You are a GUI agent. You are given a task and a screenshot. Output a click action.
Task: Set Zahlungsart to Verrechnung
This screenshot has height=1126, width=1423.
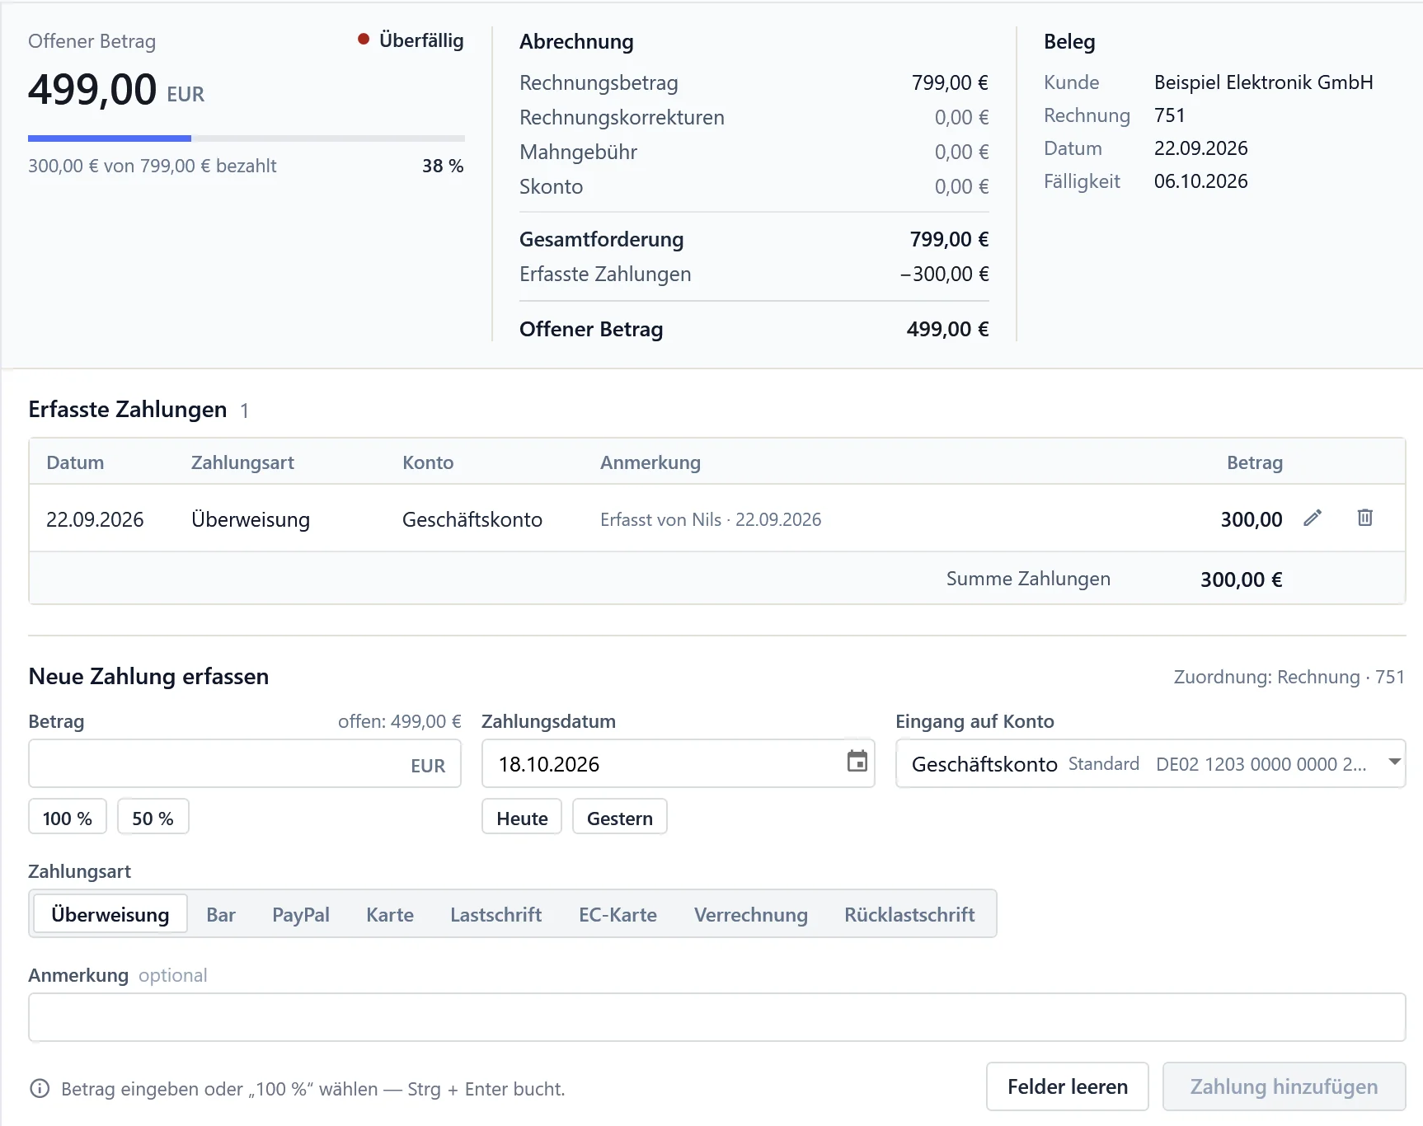751,914
